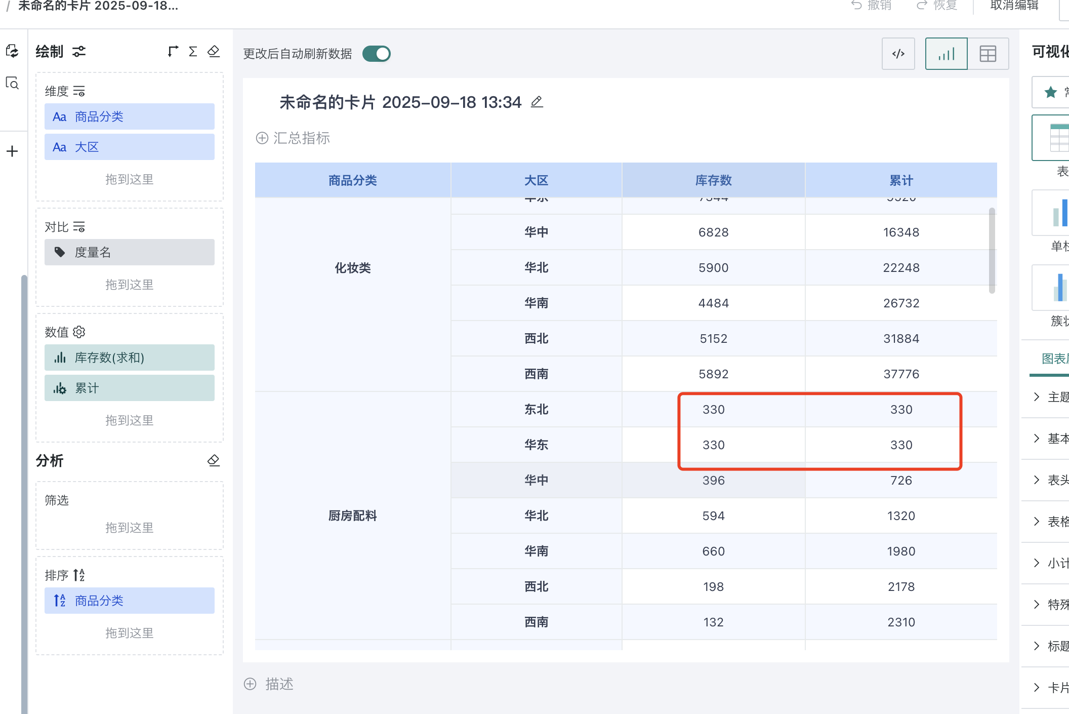Image resolution: width=1069 pixels, height=714 pixels.
Task: Select the 商品分类 dimension field
Action: [x=130, y=116]
